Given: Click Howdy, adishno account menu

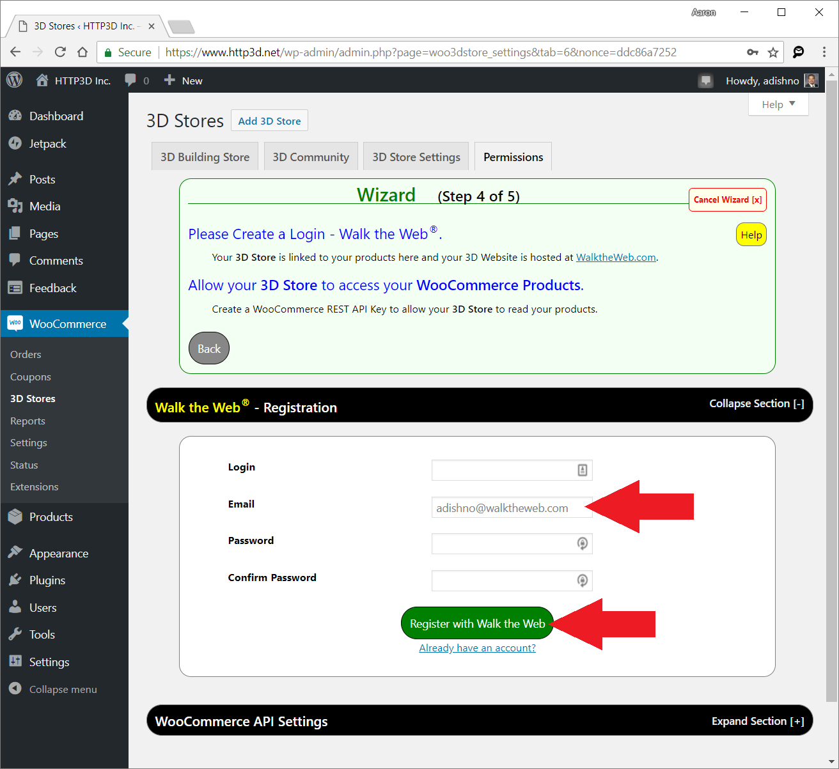Looking at the screenshot, I should tap(772, 81).
